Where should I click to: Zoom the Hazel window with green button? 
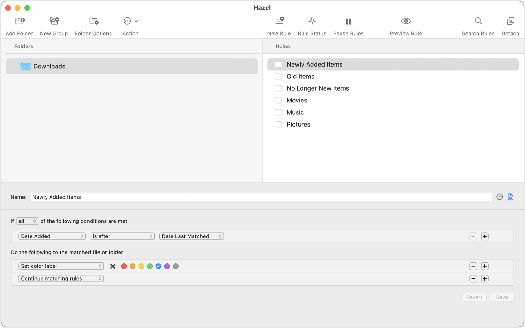27,8
